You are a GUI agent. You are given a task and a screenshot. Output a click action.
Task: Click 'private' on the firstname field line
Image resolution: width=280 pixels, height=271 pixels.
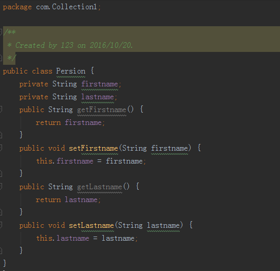click(x=34, y=84)
